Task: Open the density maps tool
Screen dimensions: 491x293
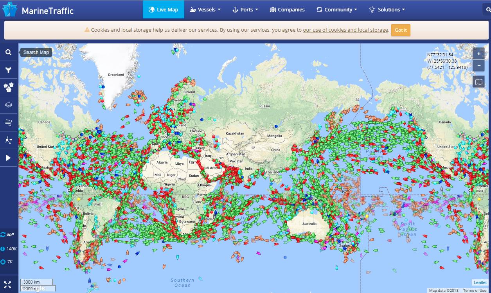Action: click(x=9, y=140)
